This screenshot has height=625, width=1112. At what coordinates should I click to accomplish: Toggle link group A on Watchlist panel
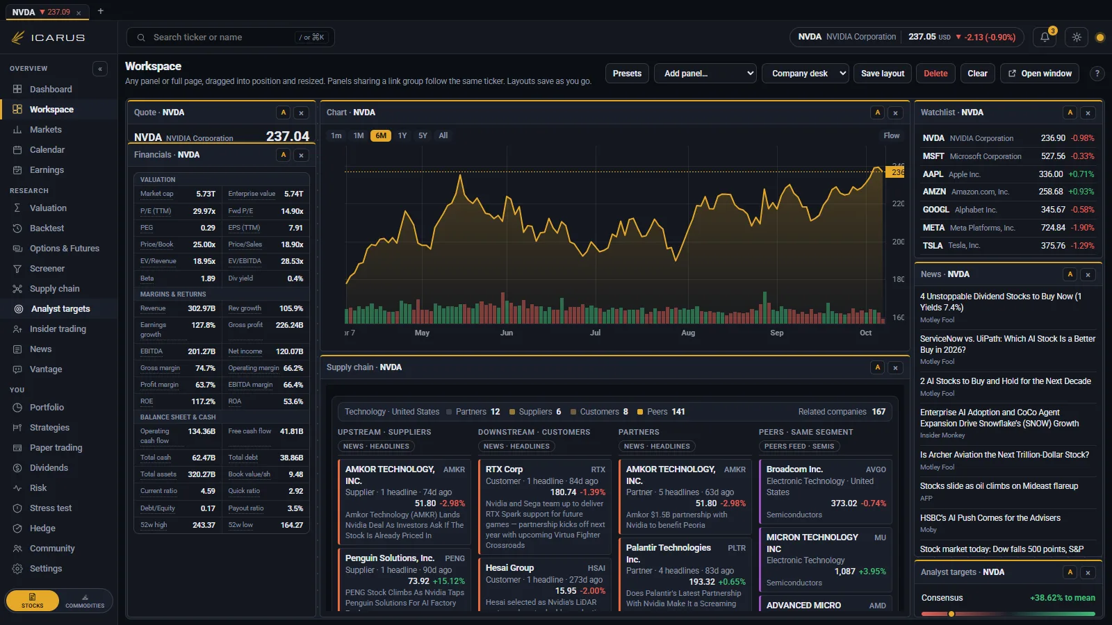1070,112
